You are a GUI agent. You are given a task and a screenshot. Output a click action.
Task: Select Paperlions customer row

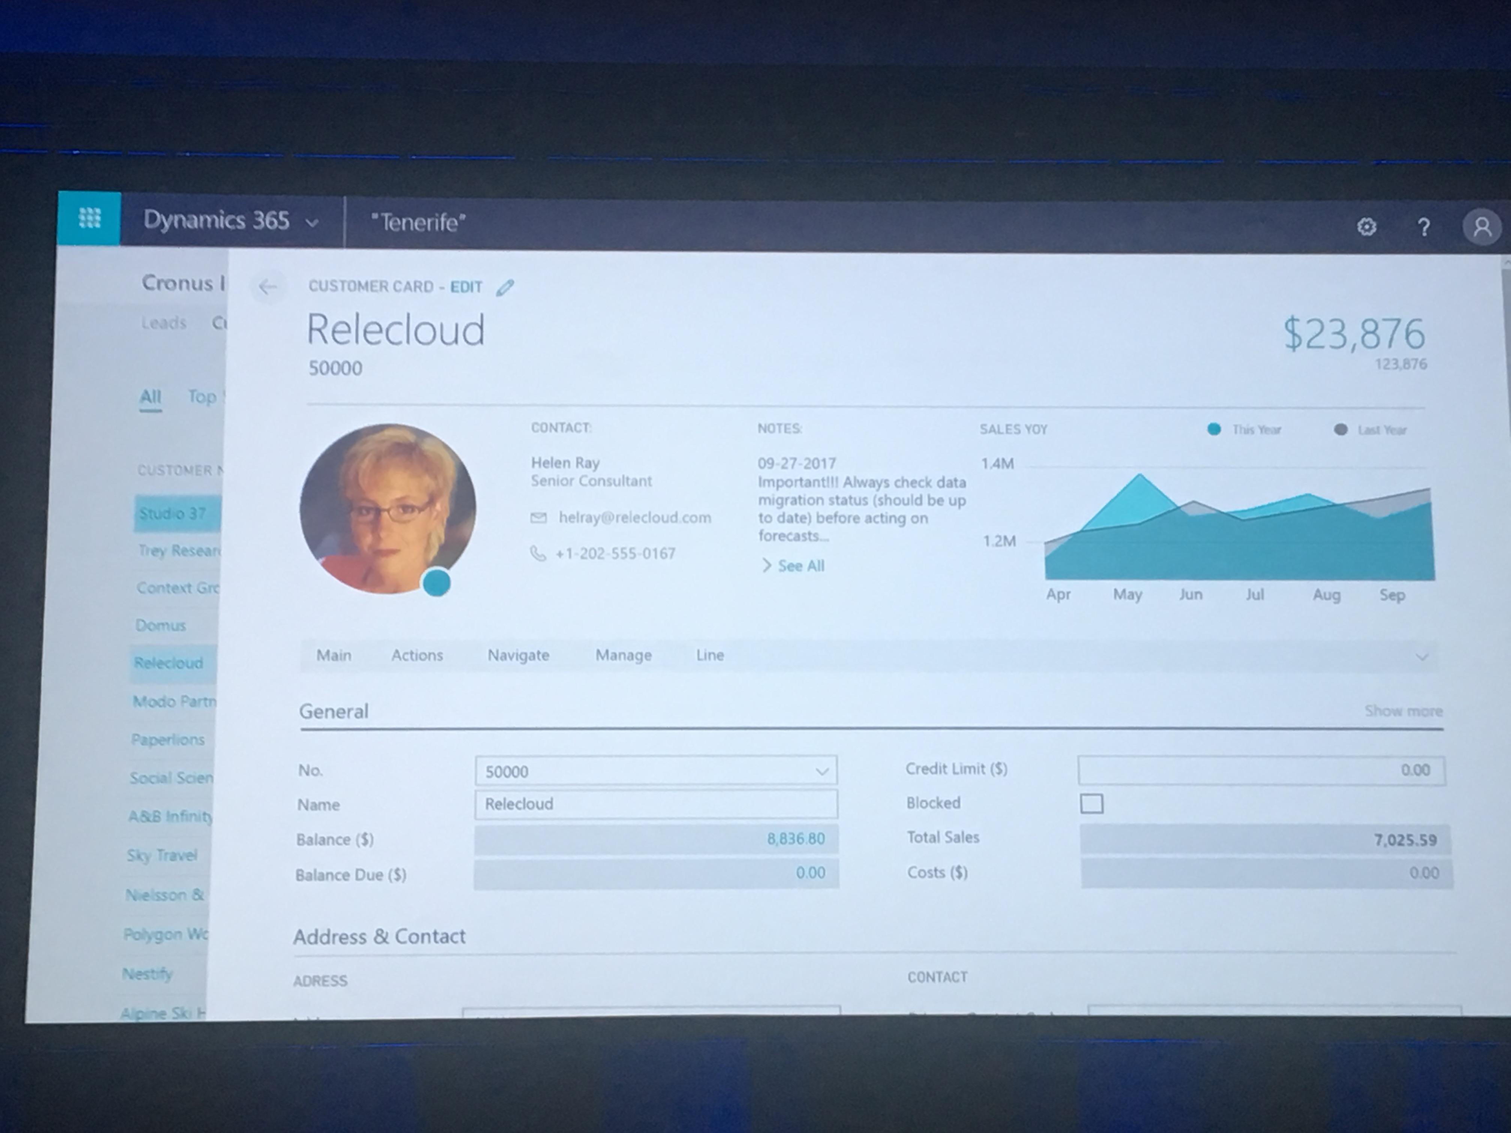pyautogui.click(x=168, y=740)
